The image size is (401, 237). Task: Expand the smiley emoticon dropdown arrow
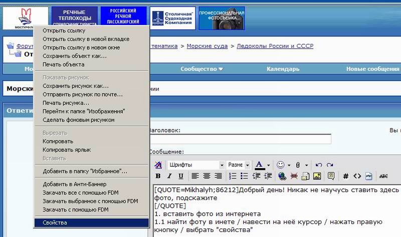pyautogui.click(x=289, y=164)
